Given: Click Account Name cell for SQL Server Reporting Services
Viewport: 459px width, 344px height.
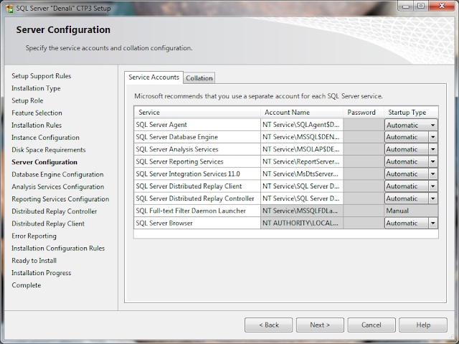Looking at the screenshot, I should [302, 162].
